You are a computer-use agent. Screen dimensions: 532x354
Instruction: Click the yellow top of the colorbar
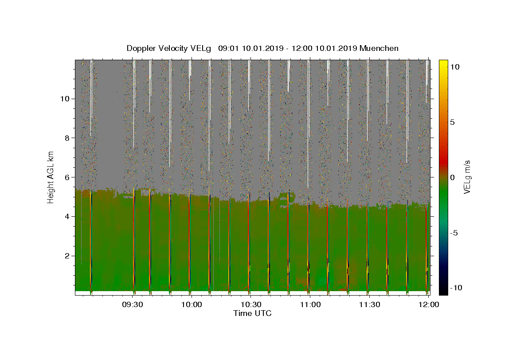click(x=443, y=64)
